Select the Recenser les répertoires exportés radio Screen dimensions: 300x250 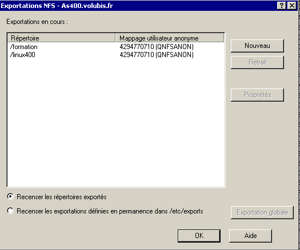pyautogui.click(x=10, y=196)
